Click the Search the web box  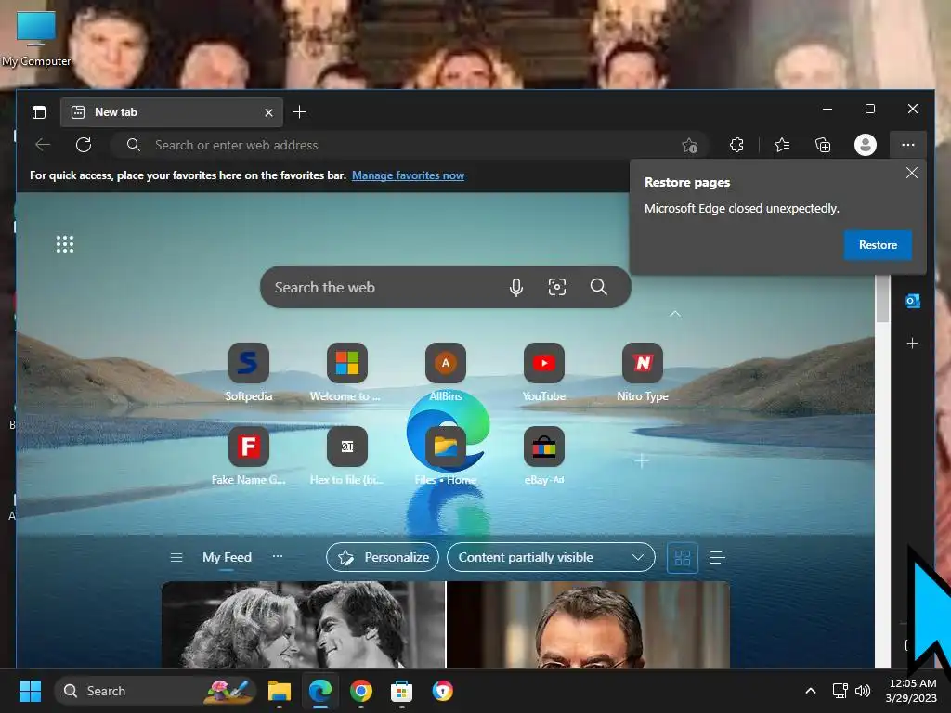tap(445, 287)
